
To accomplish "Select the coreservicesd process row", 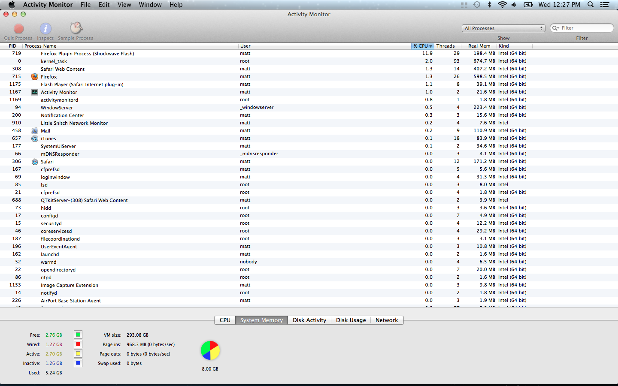I will (x=309, y=231).
